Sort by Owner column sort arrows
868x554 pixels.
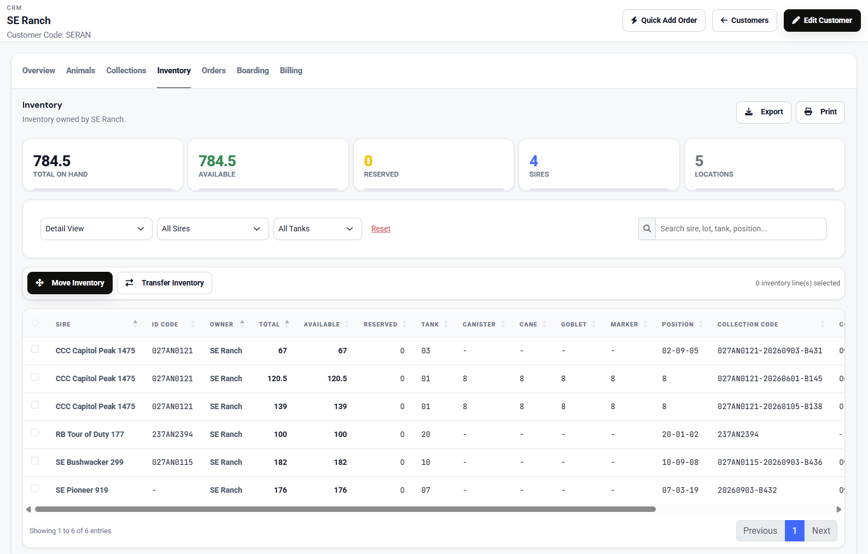(242, 324)
